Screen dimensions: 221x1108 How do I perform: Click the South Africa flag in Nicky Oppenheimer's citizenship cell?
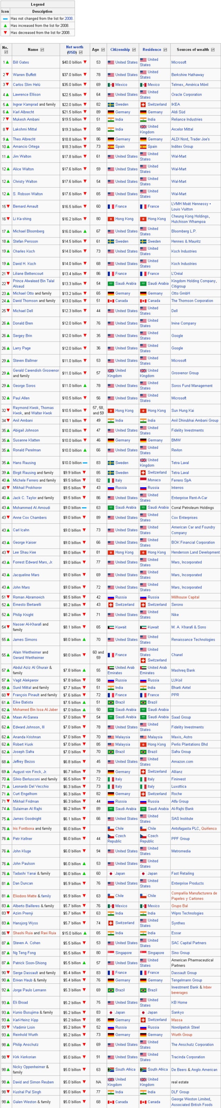tap(111, 1069)
